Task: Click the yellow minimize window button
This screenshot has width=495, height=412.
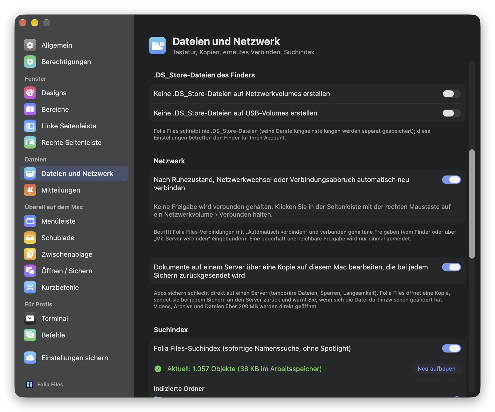Action: (x=35, y=23)
